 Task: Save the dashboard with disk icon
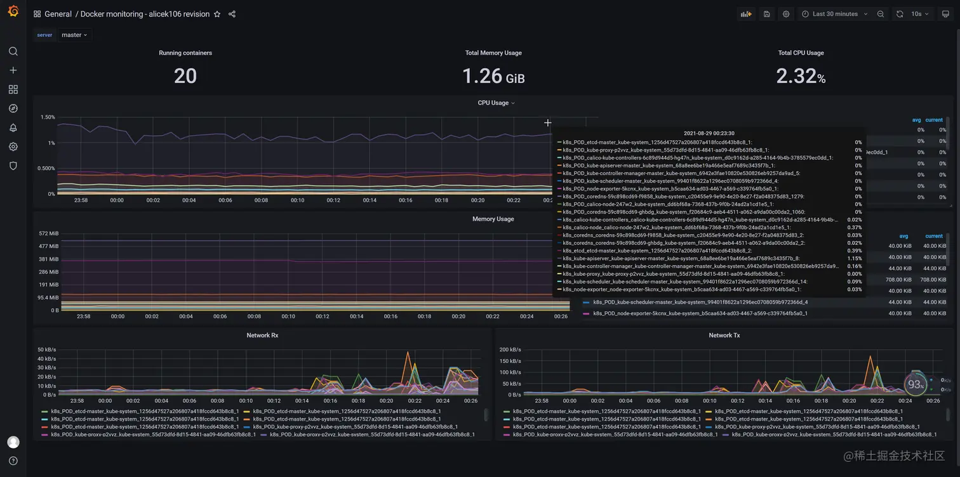(767, 14)
